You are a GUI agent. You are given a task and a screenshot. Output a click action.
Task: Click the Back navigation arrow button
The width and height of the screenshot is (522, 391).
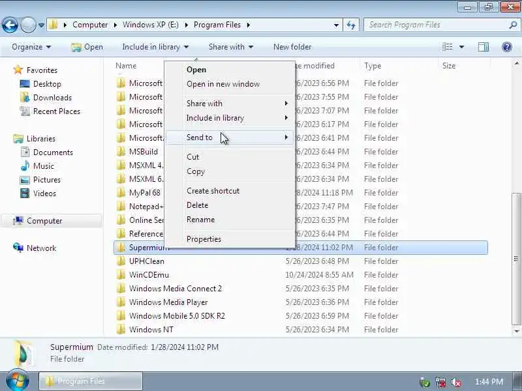(x=10, y=25)
